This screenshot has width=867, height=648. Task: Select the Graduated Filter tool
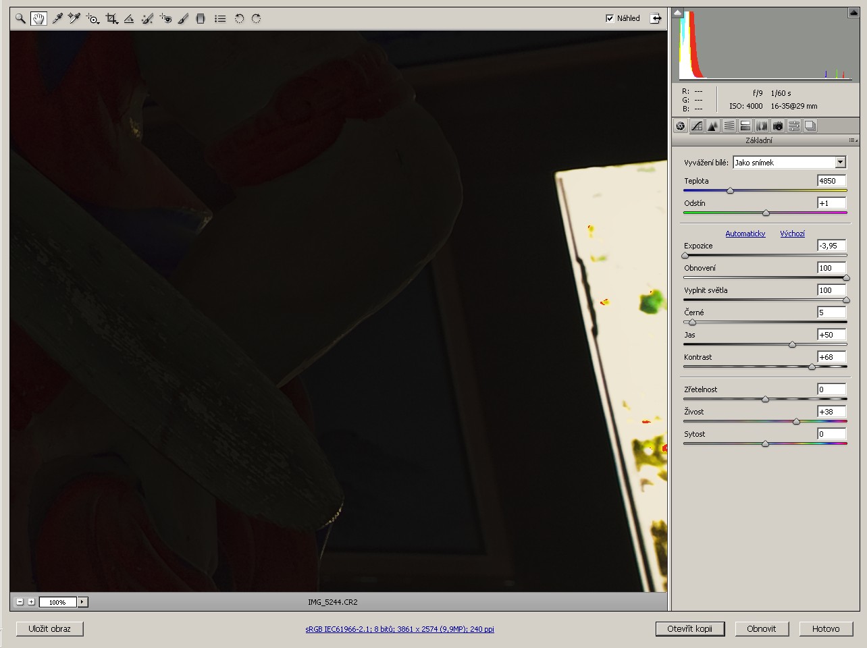[x=201, y=19]
